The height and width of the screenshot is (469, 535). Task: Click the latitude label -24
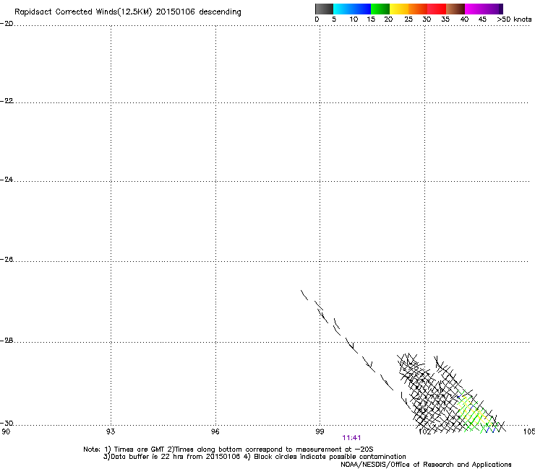(x=7, y=179)
